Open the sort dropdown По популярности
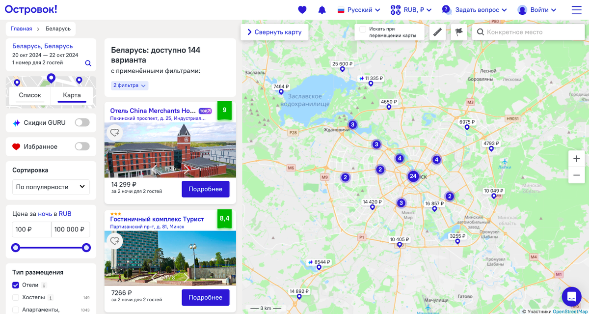This screenshot has height=314, width=589. click(x=51, y=187)
